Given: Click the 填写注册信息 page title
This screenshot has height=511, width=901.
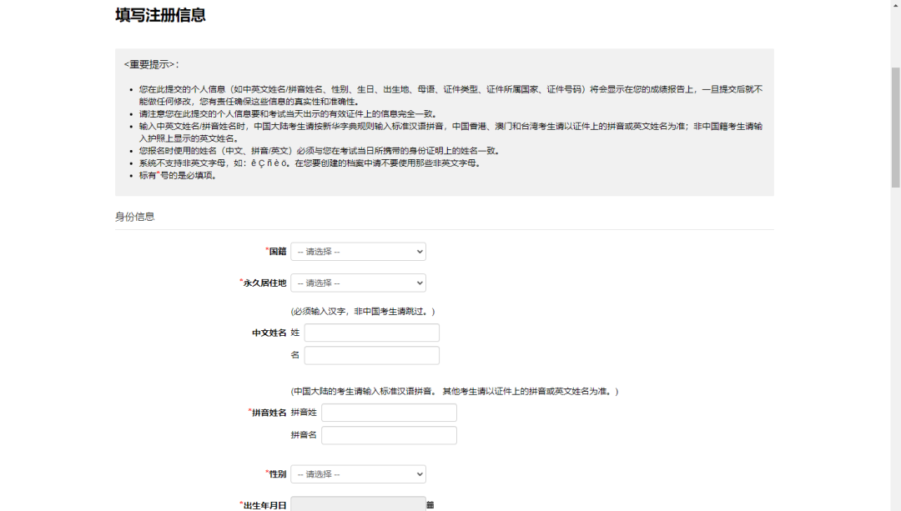Looking at the screenshot, I should pyautogui.click(x=157, y=15).
